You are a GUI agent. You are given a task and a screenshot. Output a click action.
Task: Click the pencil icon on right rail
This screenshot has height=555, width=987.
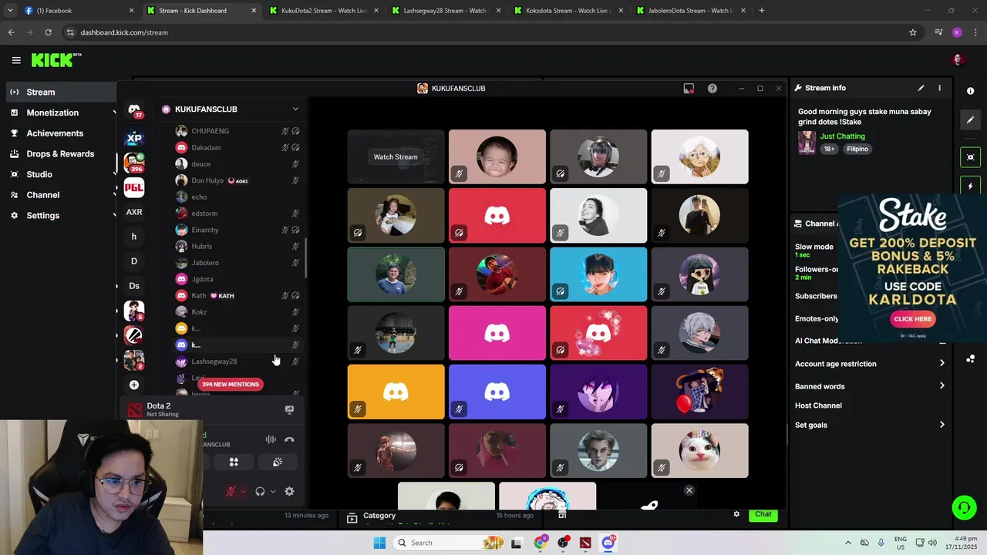970,120
